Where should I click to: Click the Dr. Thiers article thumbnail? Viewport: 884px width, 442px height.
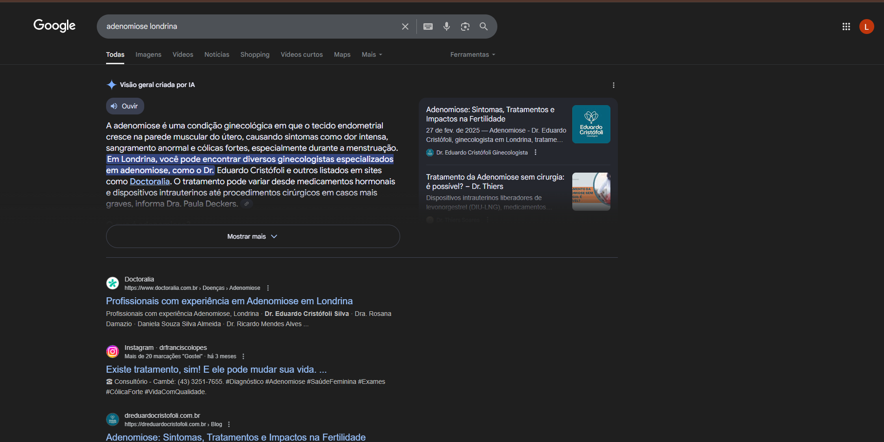[x=591, y=192]
